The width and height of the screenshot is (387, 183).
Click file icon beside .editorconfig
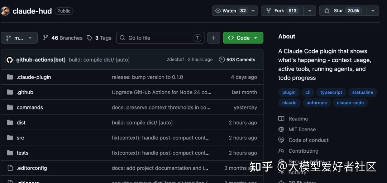coord(10,168)
